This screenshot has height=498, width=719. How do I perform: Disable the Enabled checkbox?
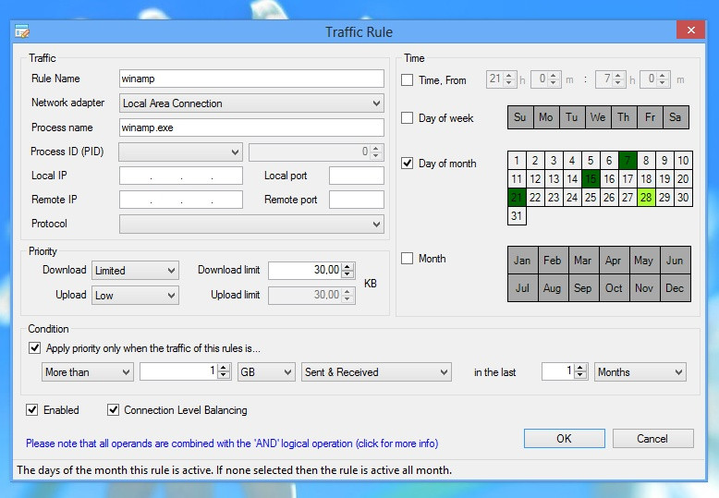[x=31, y=409]
